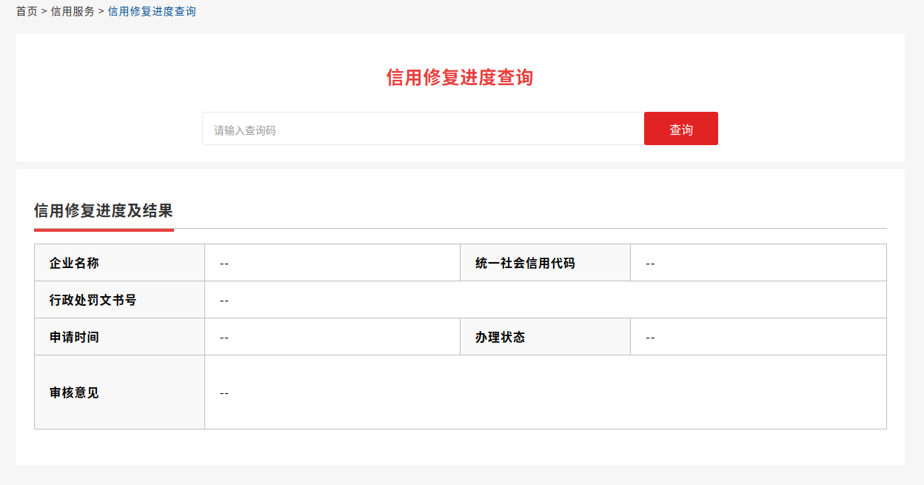Select the 行政处罚文书号 value cell

click(x=545, y=300)
